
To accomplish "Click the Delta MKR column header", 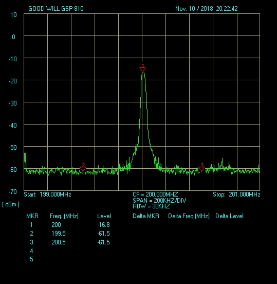I will pyautogui.click(x=146, y=216).
